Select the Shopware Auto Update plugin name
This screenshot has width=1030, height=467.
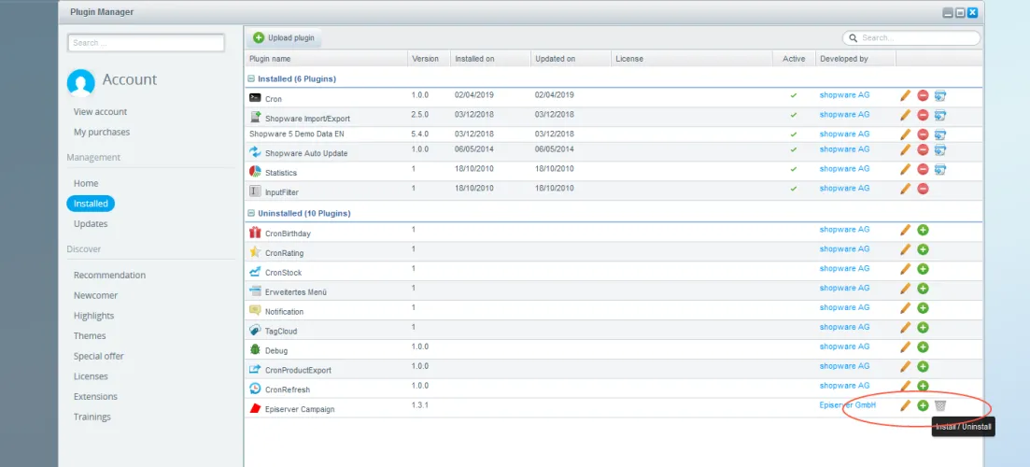click(x=306, y=154)
